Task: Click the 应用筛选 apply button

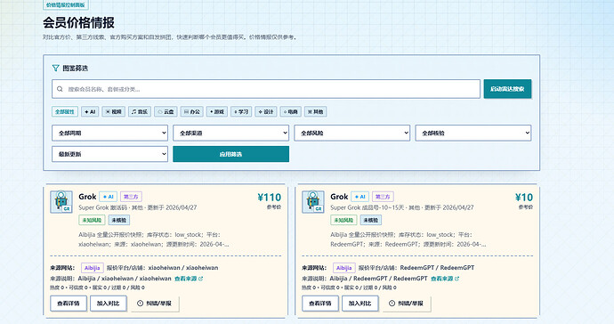Action: click(231, 154)
